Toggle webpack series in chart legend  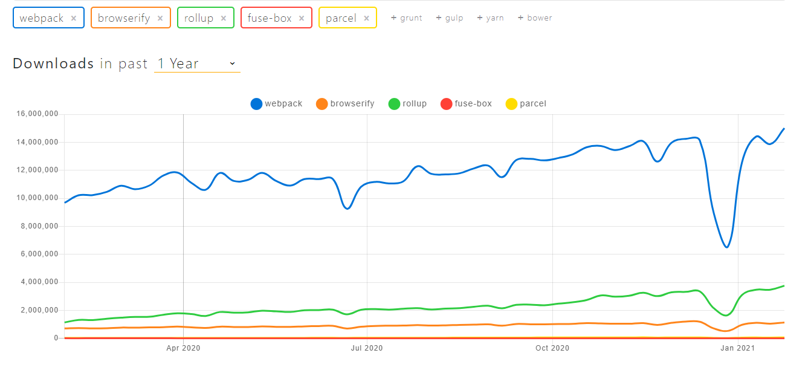coord(277,104)
